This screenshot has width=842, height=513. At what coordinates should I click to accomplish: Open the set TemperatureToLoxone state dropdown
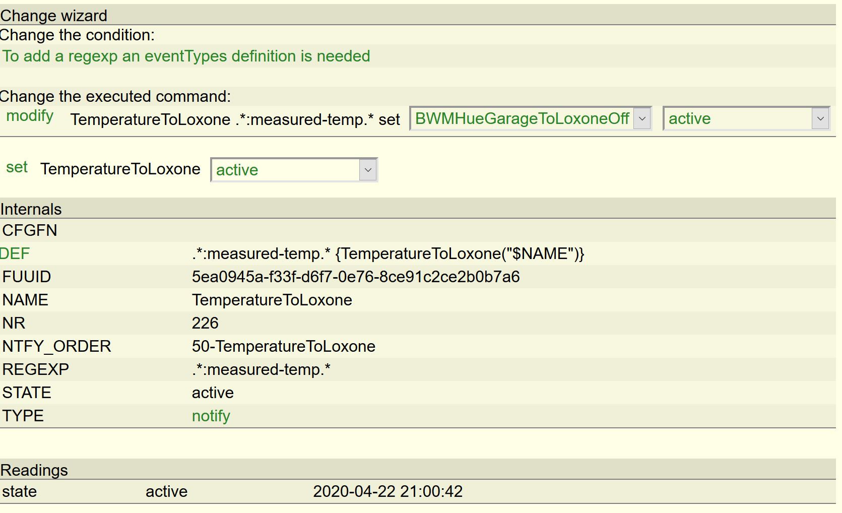294,170
